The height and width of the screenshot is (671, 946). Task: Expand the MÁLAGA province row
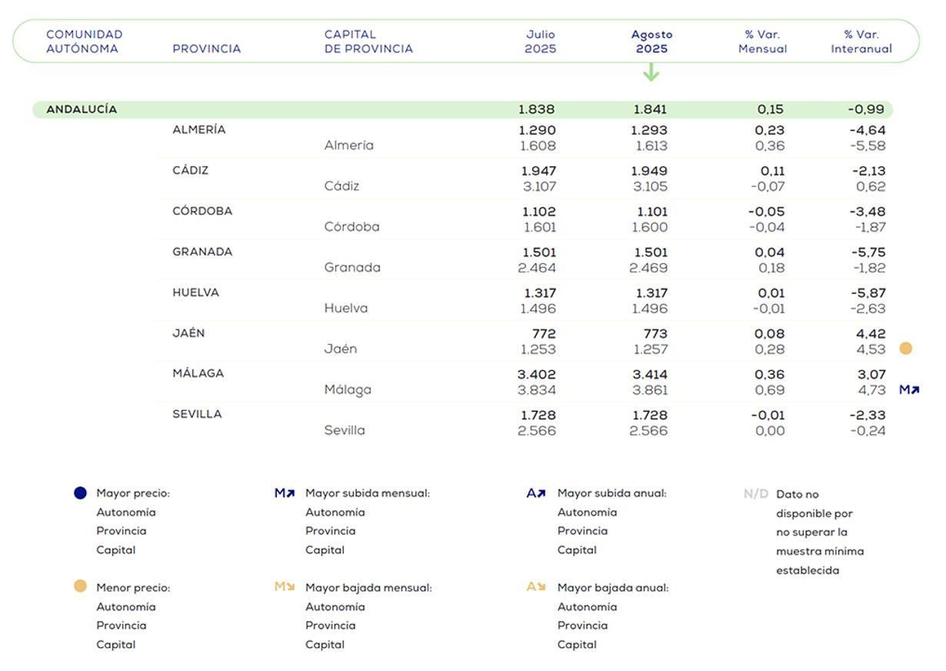pos(198,372)
